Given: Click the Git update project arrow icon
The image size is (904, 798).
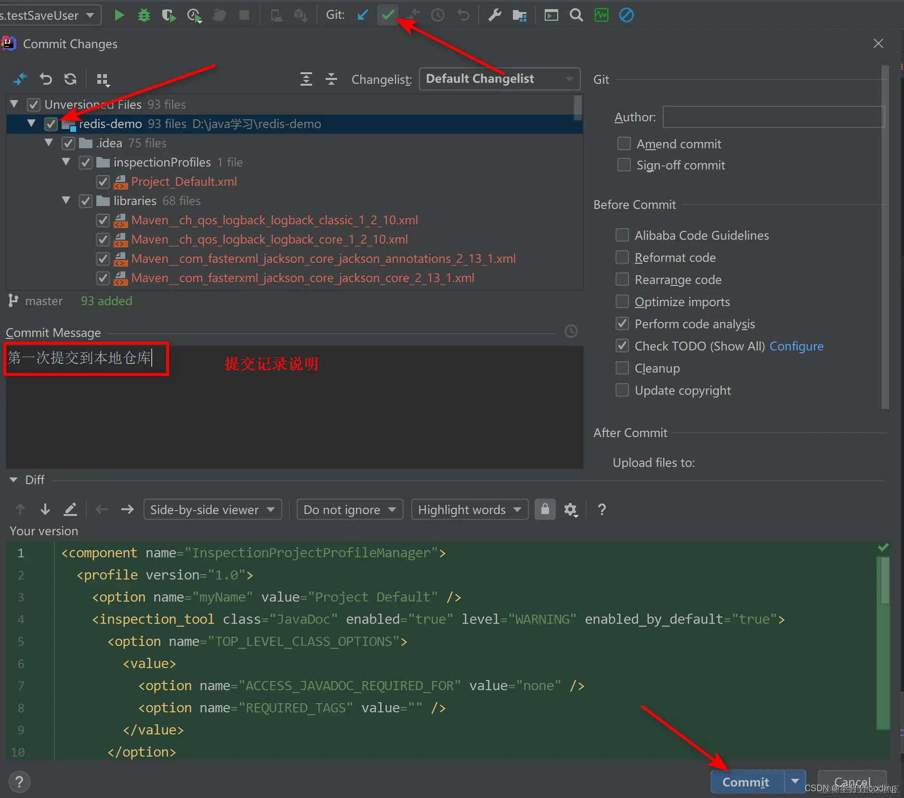Looking at the screenshot, I should [x=363, y=15].
